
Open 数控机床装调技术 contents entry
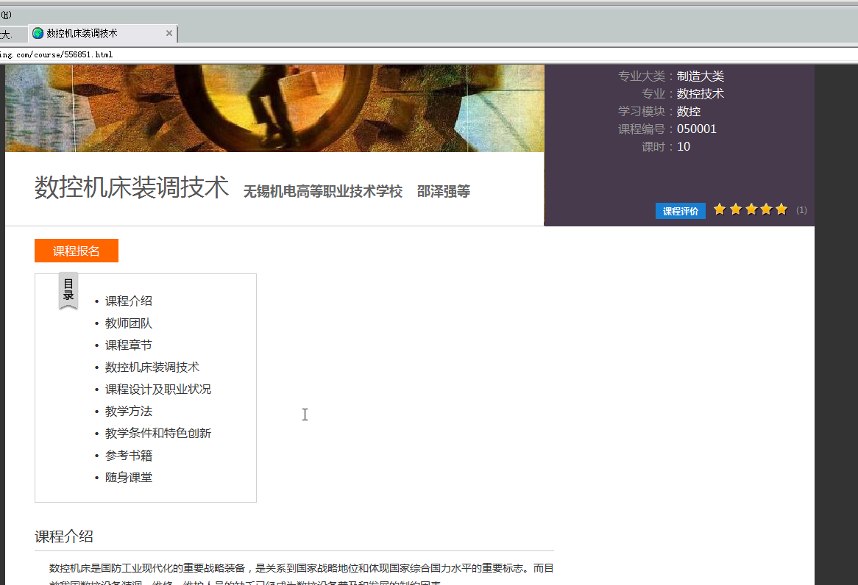[152, 367]
